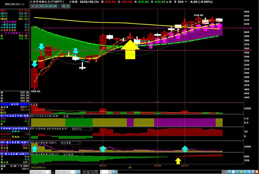Select the daily (日) timeframe button
The image size is (259, 174).
(x=59, y=6)
